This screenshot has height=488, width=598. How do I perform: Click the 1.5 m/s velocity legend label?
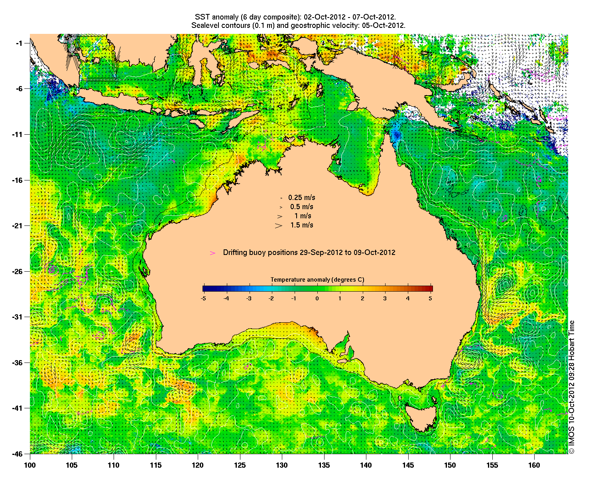point(302,225)
